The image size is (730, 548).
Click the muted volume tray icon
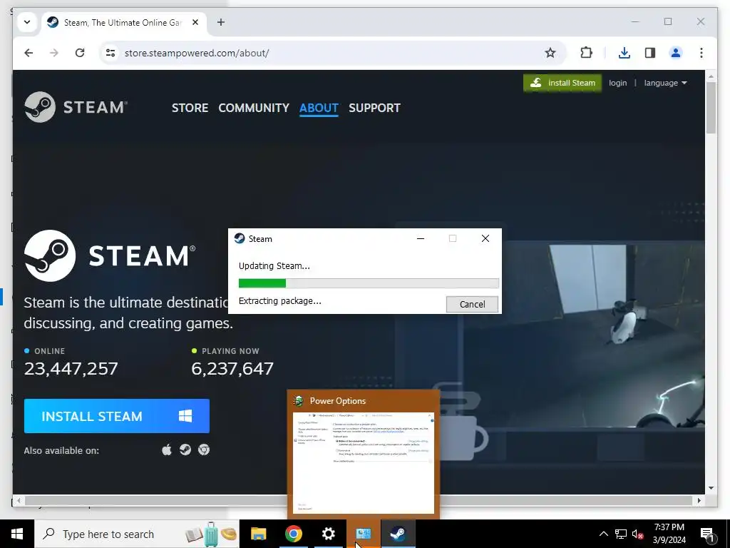638,534
